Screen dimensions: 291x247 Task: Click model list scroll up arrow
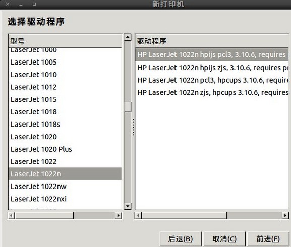pos(128,37)
